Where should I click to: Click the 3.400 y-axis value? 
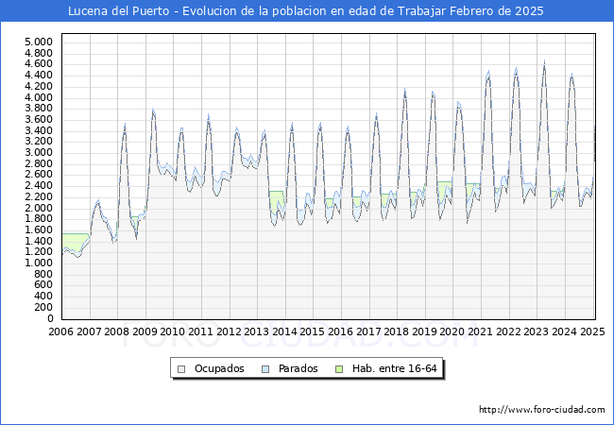[x=39, y=130]
